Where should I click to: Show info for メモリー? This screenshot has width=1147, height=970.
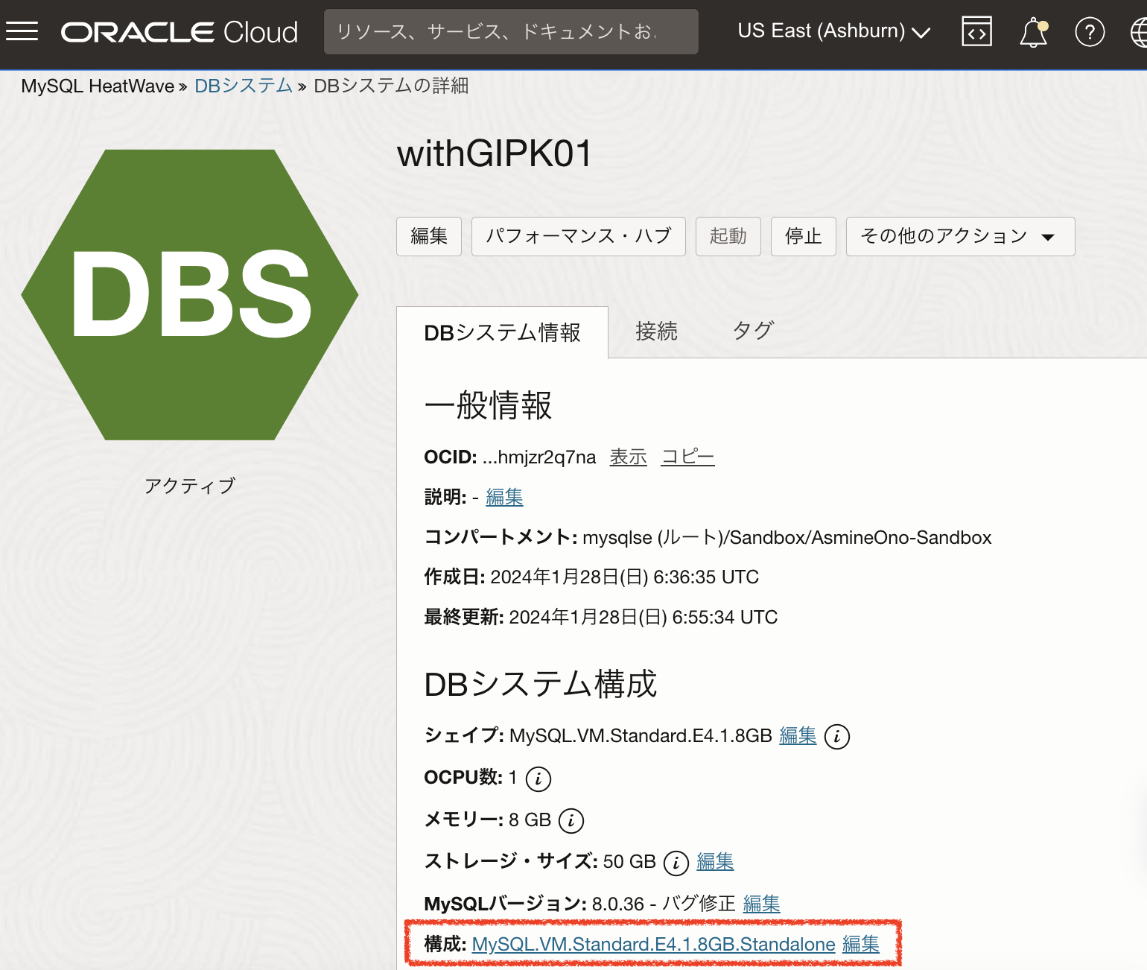[x=571, y=820]
